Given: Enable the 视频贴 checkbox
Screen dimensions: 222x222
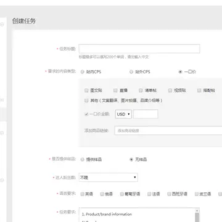Looking at the screenshot, I should point(170,90).
